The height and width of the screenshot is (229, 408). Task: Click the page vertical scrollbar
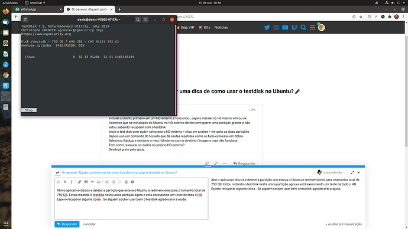(406, 91)
